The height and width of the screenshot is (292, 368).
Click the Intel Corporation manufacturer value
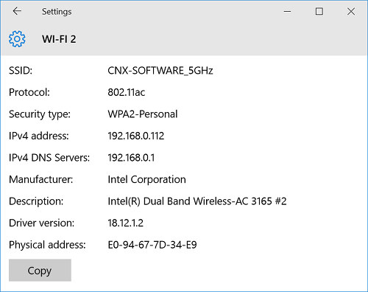146,179
